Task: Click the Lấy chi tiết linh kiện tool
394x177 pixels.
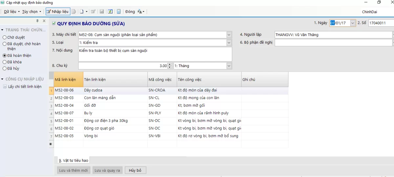Action: 25,87
